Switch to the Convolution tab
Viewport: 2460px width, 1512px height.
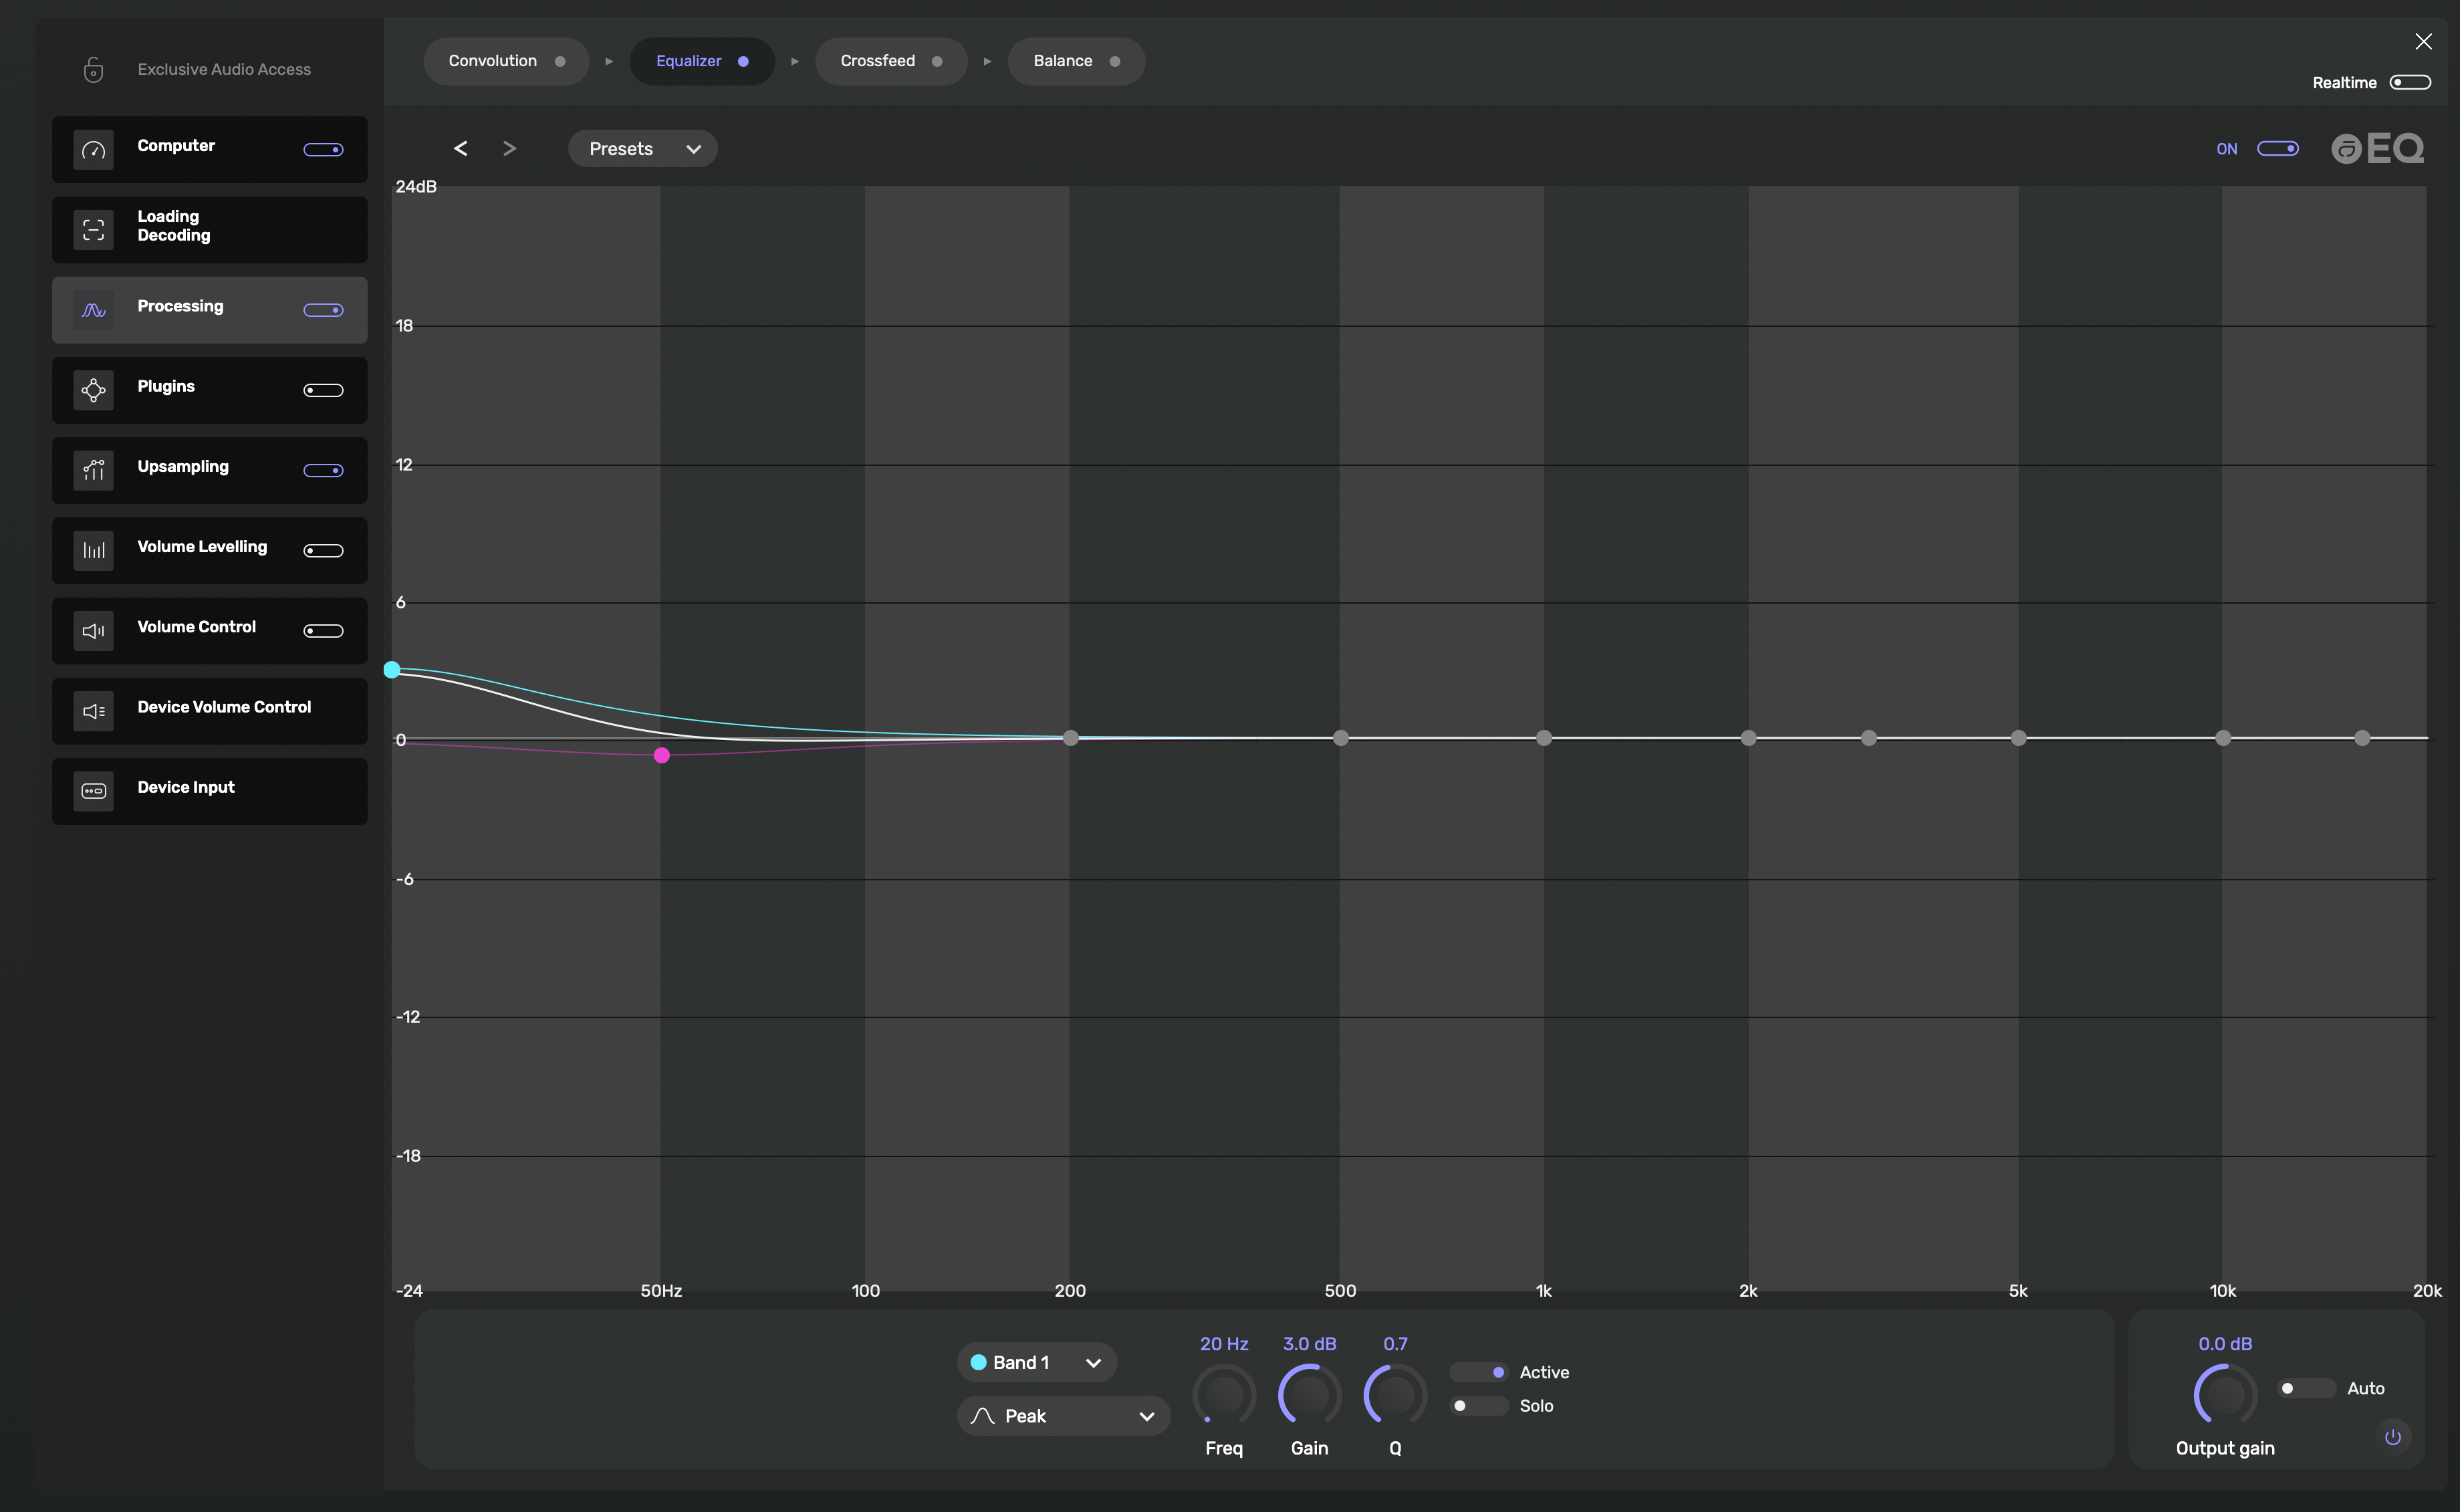pyautogui.click(x=506, y=61)
